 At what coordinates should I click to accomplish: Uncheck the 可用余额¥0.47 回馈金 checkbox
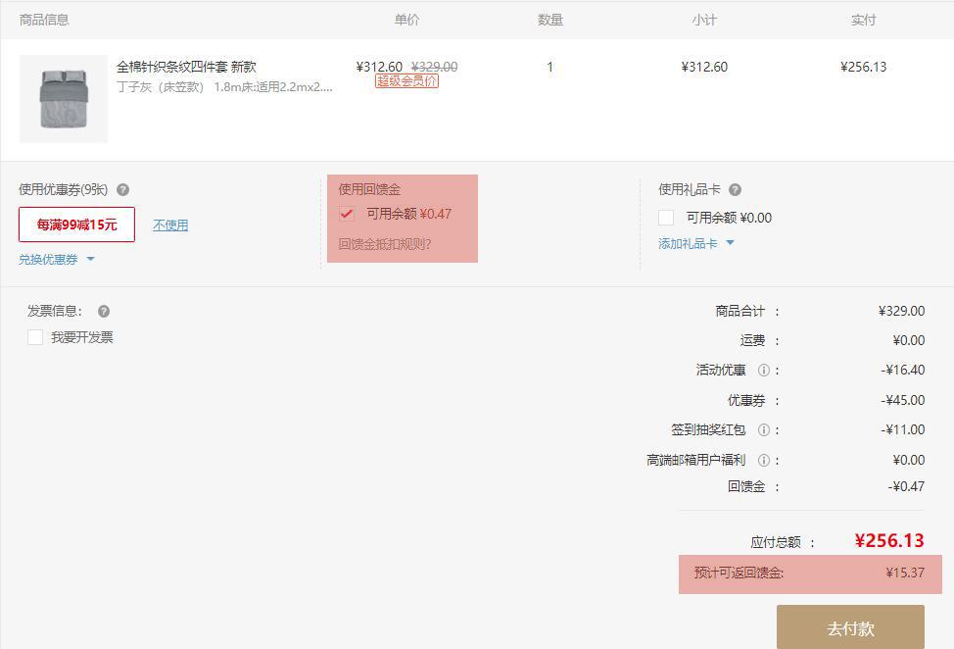click(348, 214)
